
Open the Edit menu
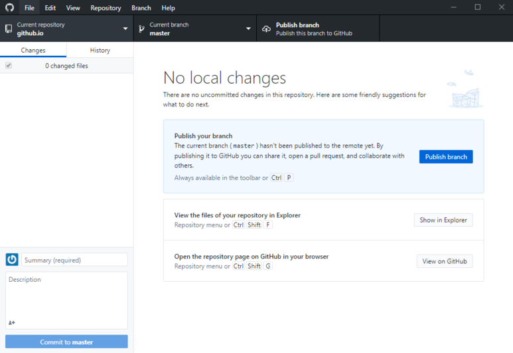[50, 7]
